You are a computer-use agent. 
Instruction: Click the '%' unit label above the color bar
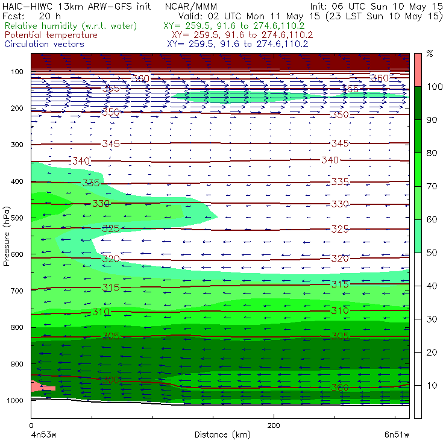(x=430, y=54)
